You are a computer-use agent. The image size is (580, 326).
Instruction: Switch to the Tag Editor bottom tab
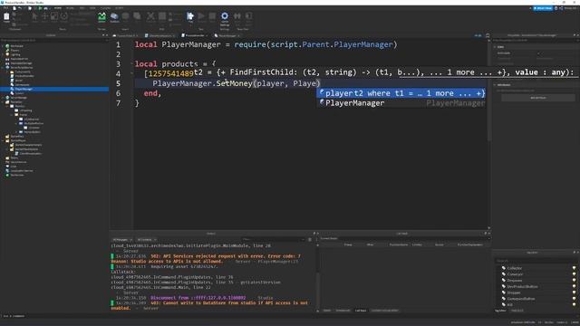(x=500, y=311)
